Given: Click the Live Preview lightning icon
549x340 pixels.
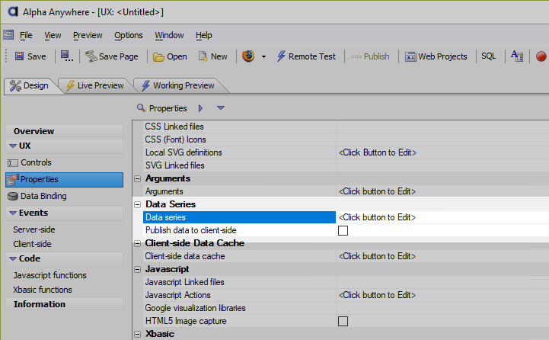Looking at the screenshot, I should 70,85.
